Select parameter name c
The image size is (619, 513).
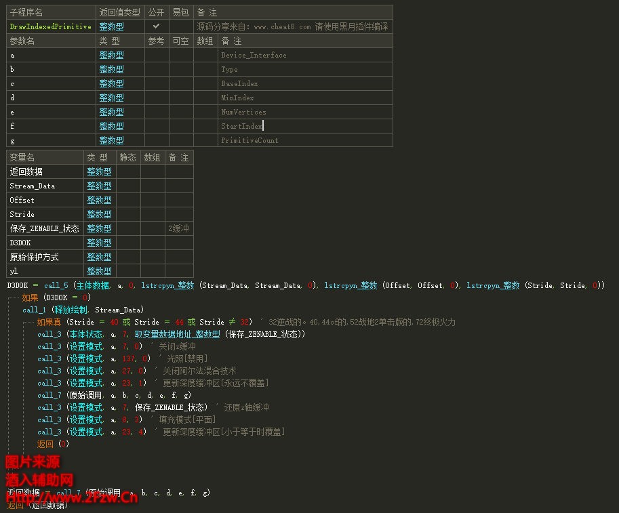point(12,83)
